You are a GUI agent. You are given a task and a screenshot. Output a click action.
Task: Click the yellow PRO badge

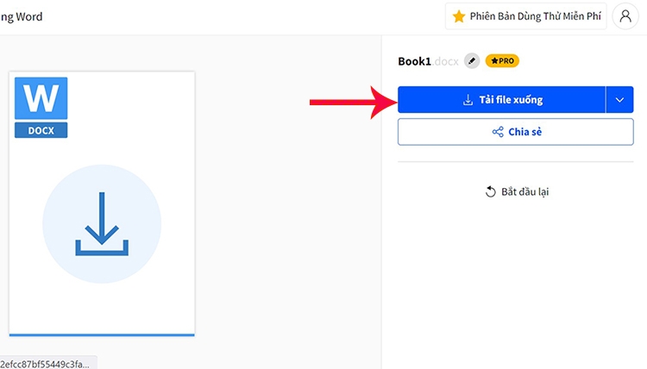pyautogui.click(x=502, y=61)
